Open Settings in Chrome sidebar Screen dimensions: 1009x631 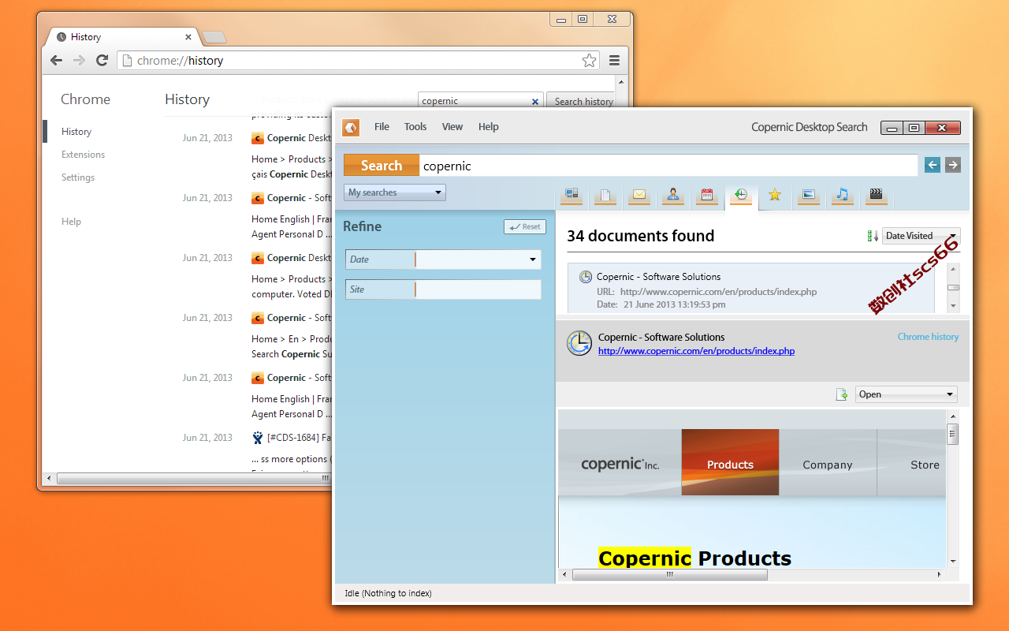78,177
